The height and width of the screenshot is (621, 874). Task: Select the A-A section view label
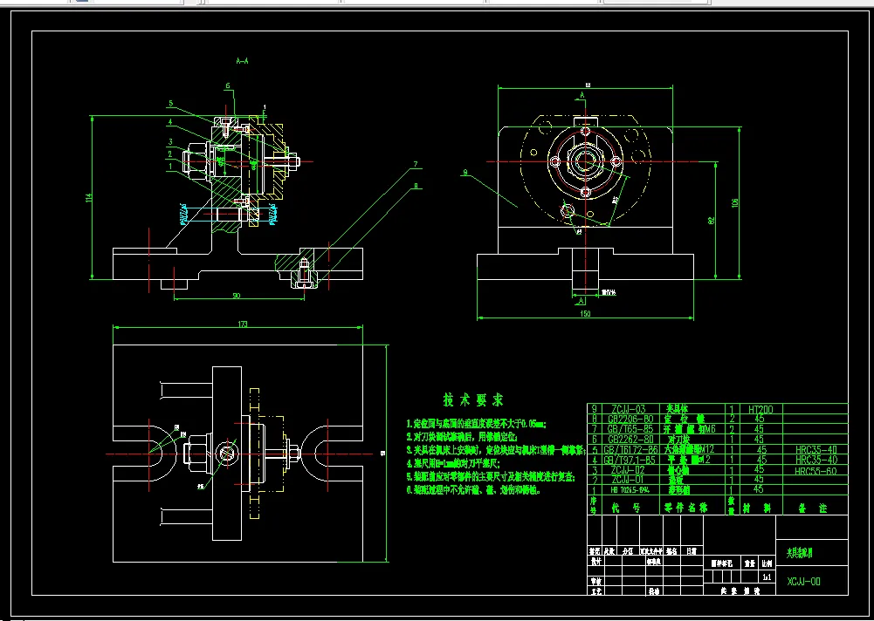pos(242,61)
